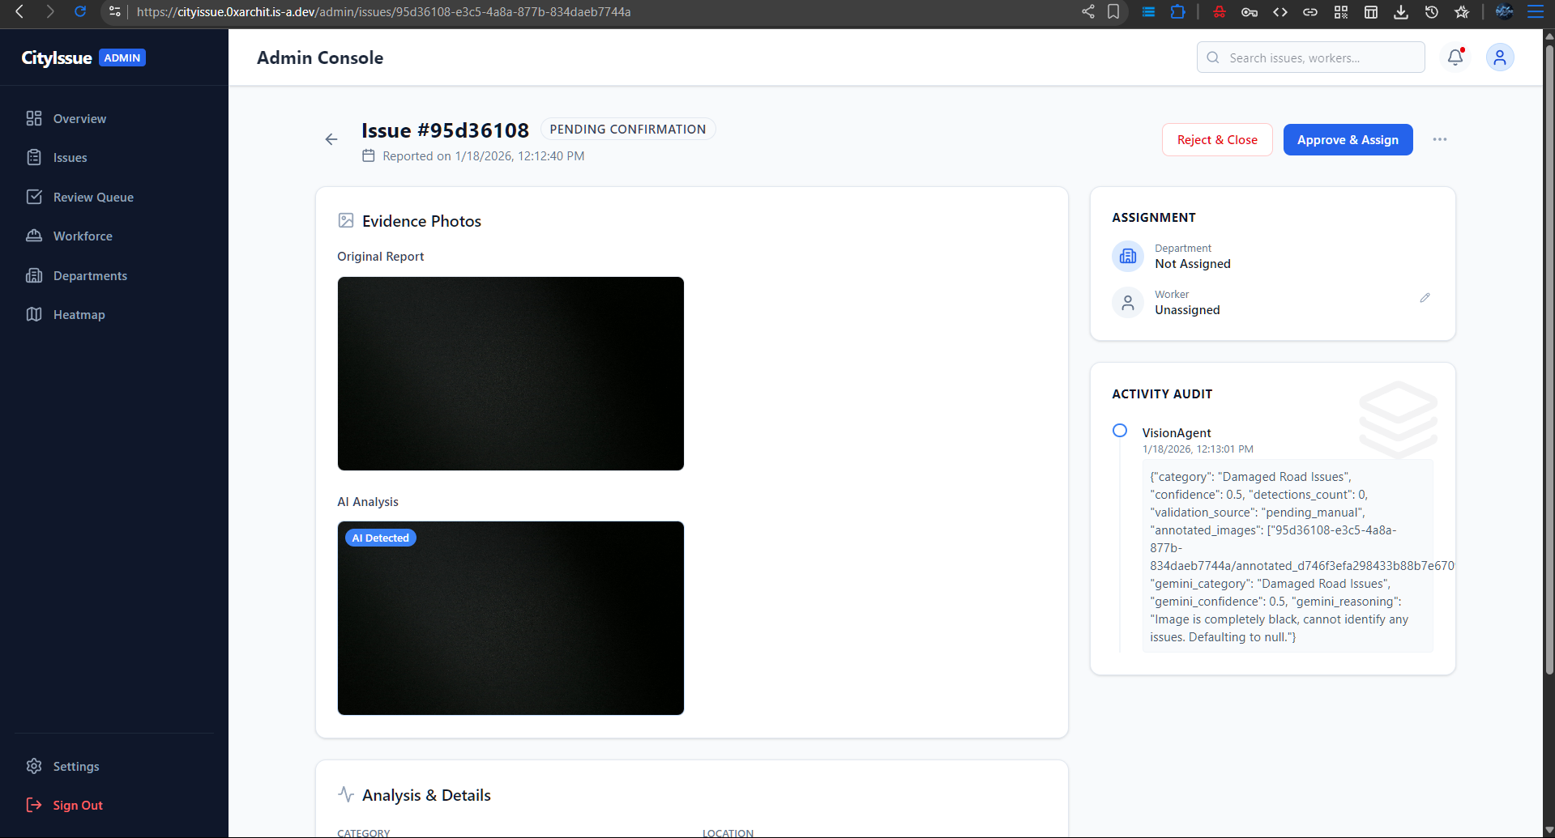Open the Heatmap view
Viewport: 1555px width, 838px height.
pos(79,315)
